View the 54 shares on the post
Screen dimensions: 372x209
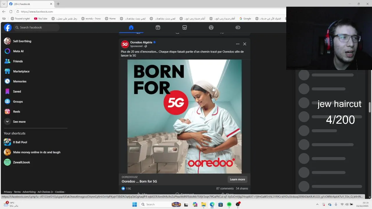242,188
